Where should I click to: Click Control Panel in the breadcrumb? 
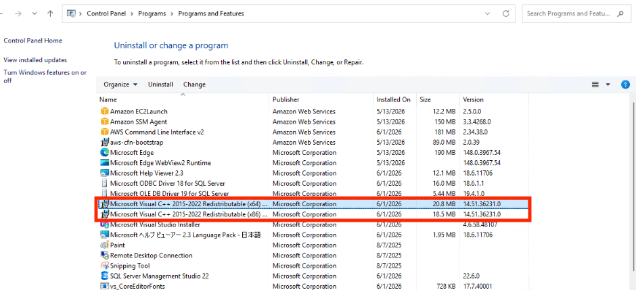click(x=106, y=14)
